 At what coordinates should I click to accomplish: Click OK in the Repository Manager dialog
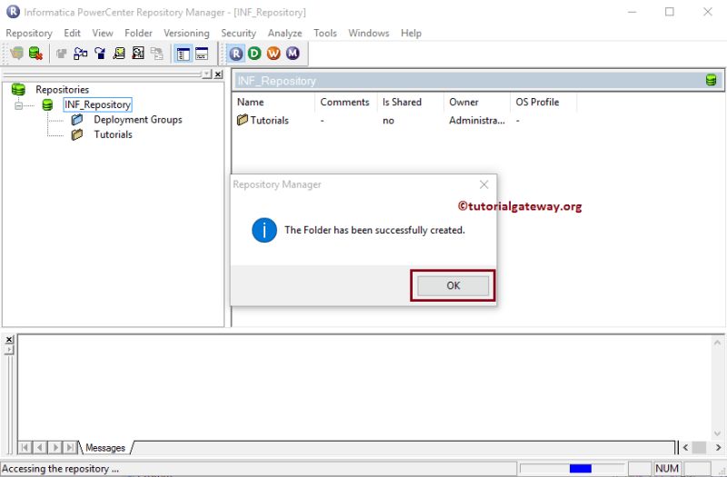tap(453, 286)
